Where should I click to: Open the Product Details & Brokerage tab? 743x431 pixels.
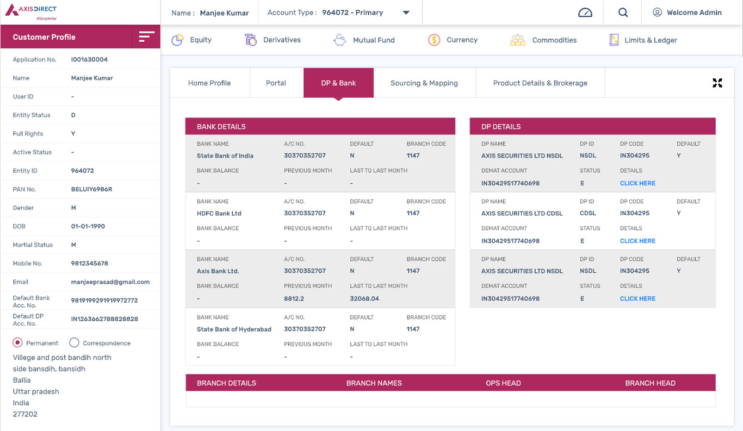[x=540, y=83]
